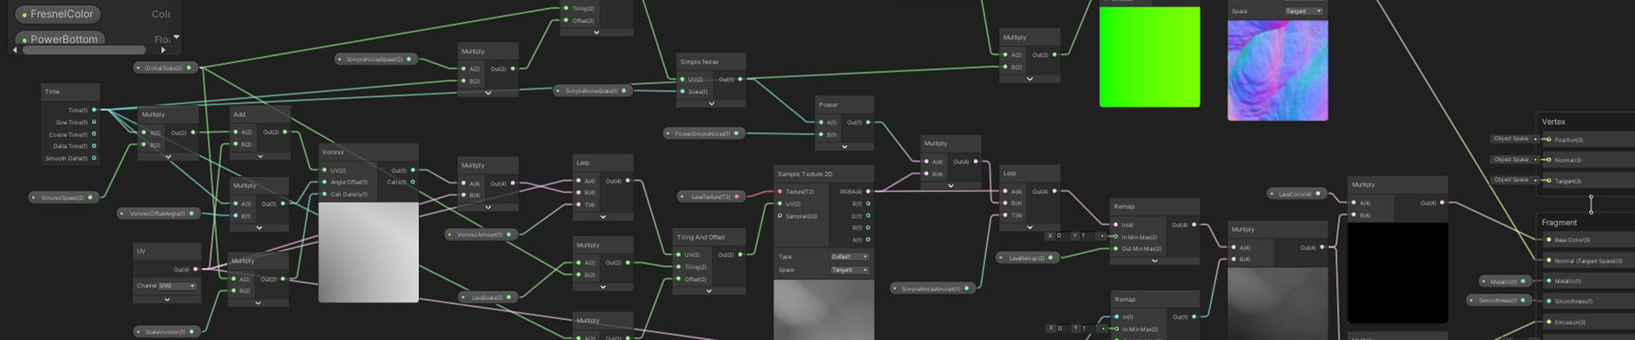Click the Y field beside the upper Remap In Min Max
The width and height of the screenshot is (1635, 340).
[1082, 235]
